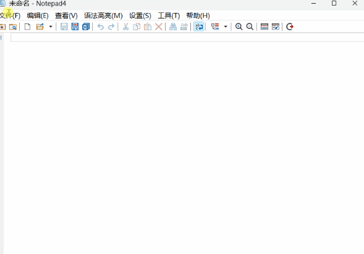Click the Save icon in toolbar

click(x=64, y=27)
